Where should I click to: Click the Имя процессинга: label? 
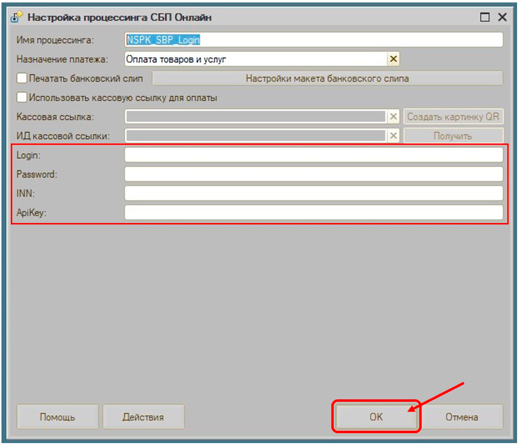[x=55, y=40]
